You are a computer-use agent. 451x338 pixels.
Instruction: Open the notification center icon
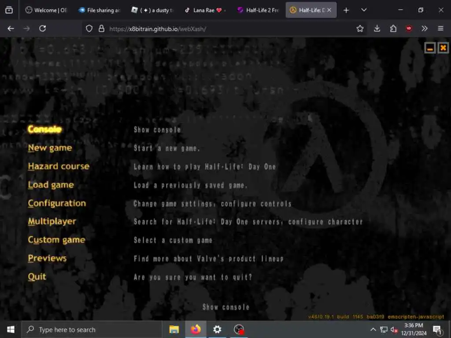pyautogui.click(x=437, y=330)
